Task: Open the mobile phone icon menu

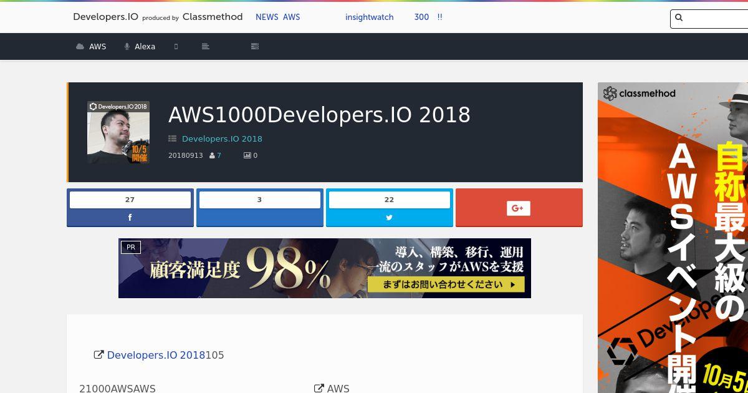Action: [x=176, y=47]
